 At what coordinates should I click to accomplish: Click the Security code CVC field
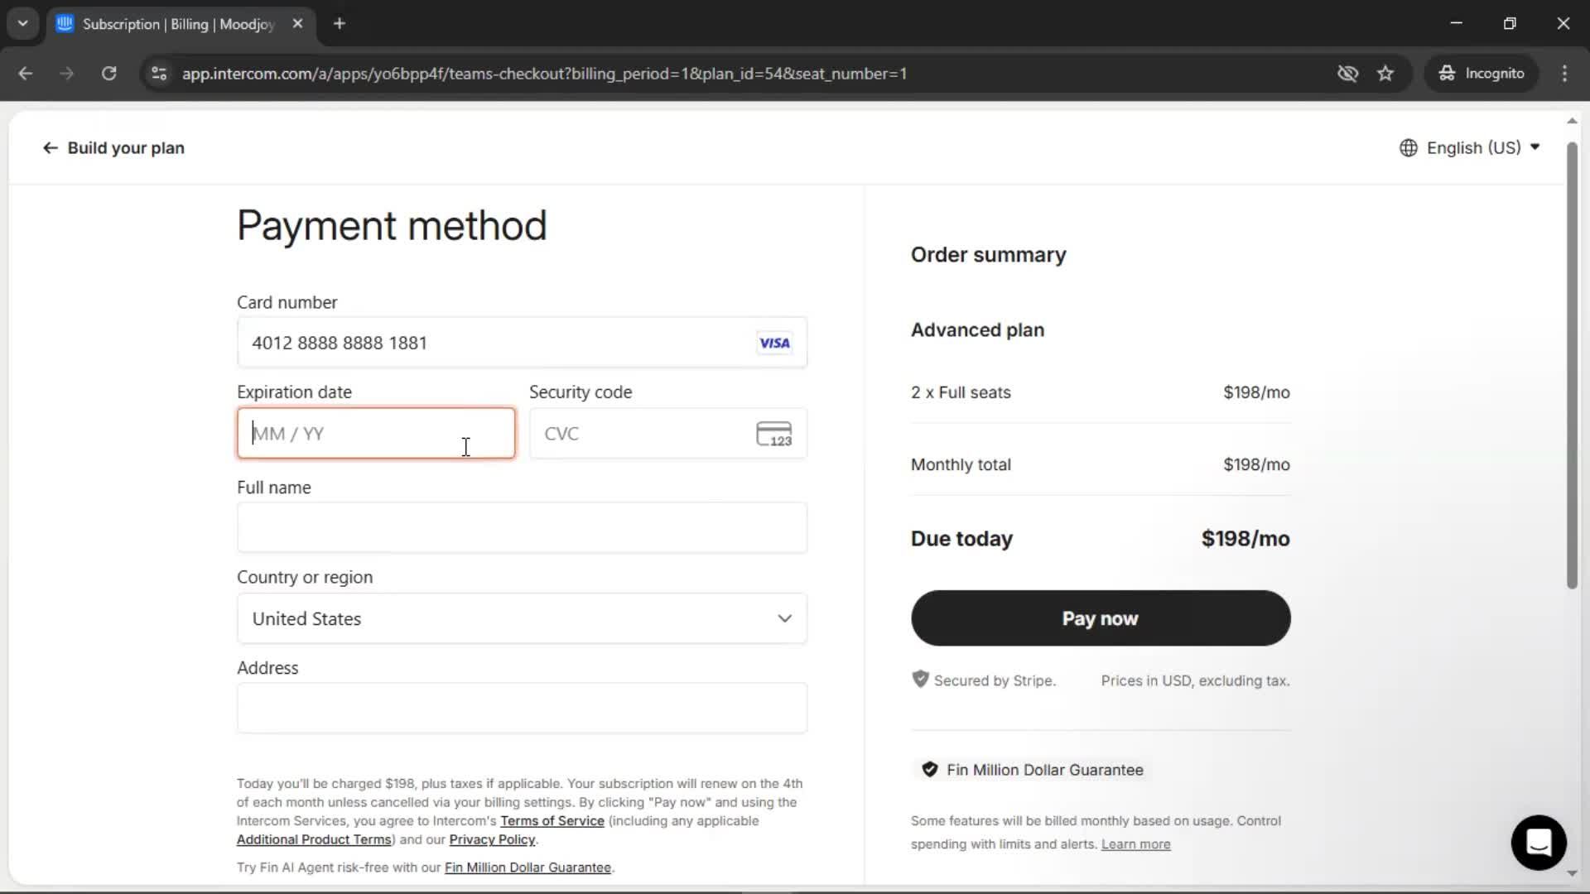click(667, 433)
